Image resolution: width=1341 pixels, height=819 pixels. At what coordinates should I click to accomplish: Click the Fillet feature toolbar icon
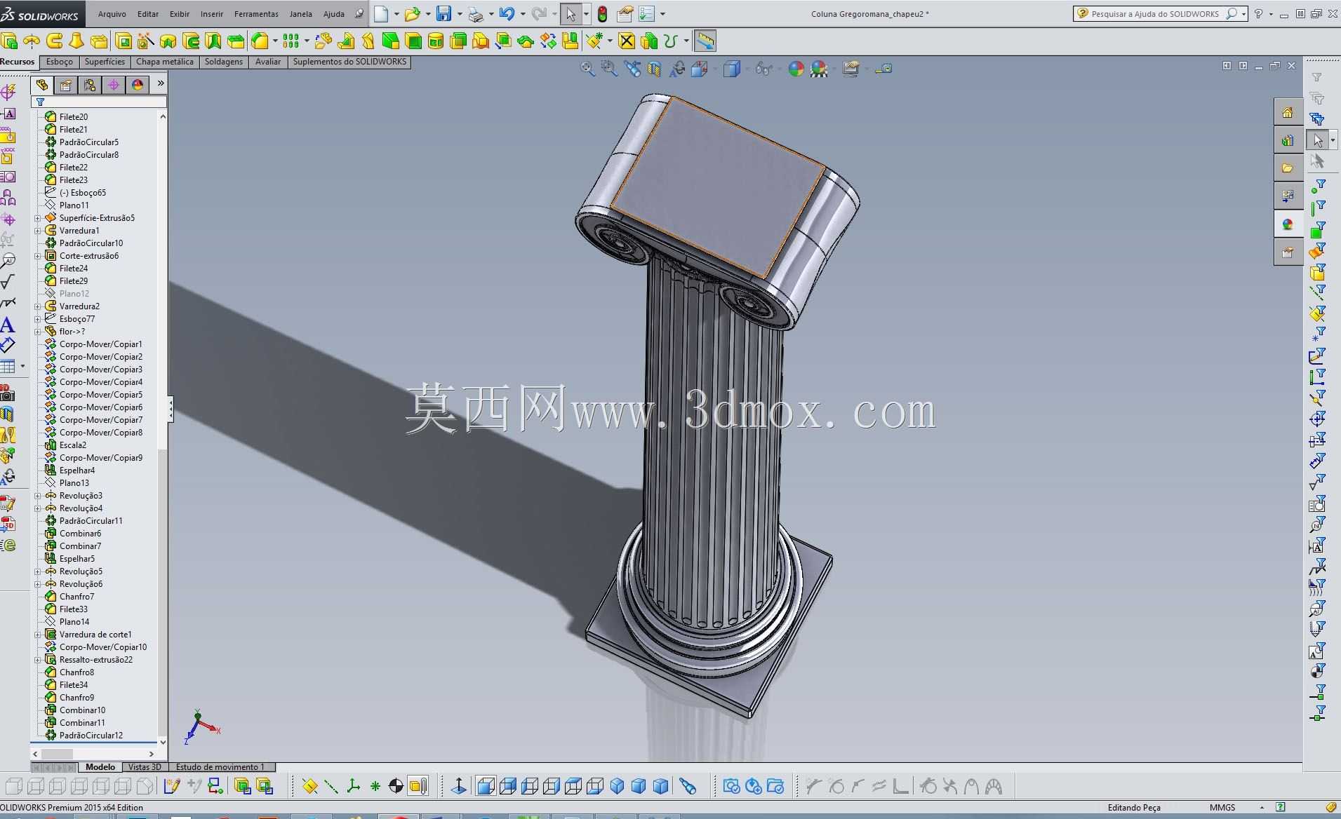pyautogui.click(x=260, y=41)
